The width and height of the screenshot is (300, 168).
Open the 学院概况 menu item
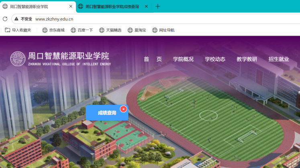pos(183,59)
